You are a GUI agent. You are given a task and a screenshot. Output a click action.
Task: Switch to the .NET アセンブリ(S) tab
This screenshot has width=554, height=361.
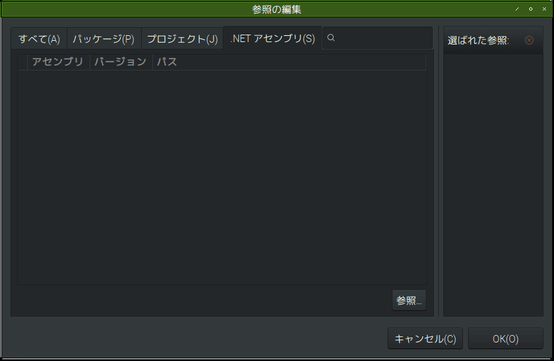tap(272, 38)
